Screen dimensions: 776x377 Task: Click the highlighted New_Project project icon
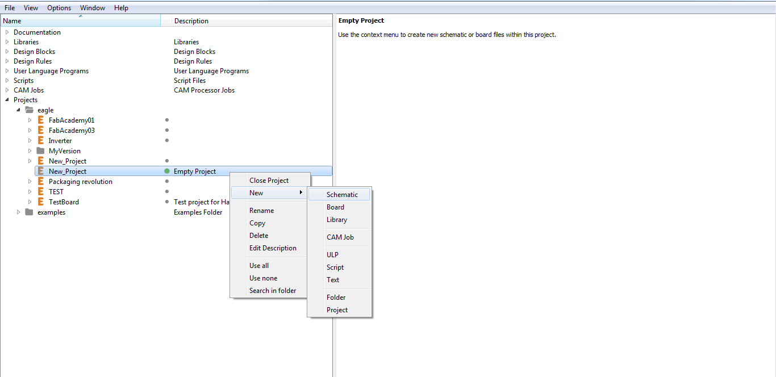point(40,171)
